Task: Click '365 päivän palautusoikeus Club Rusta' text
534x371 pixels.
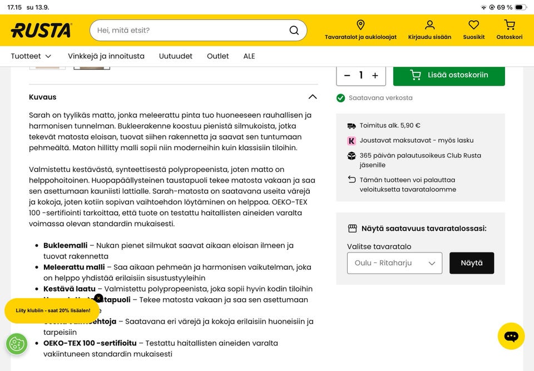Action: click(421, 155)
